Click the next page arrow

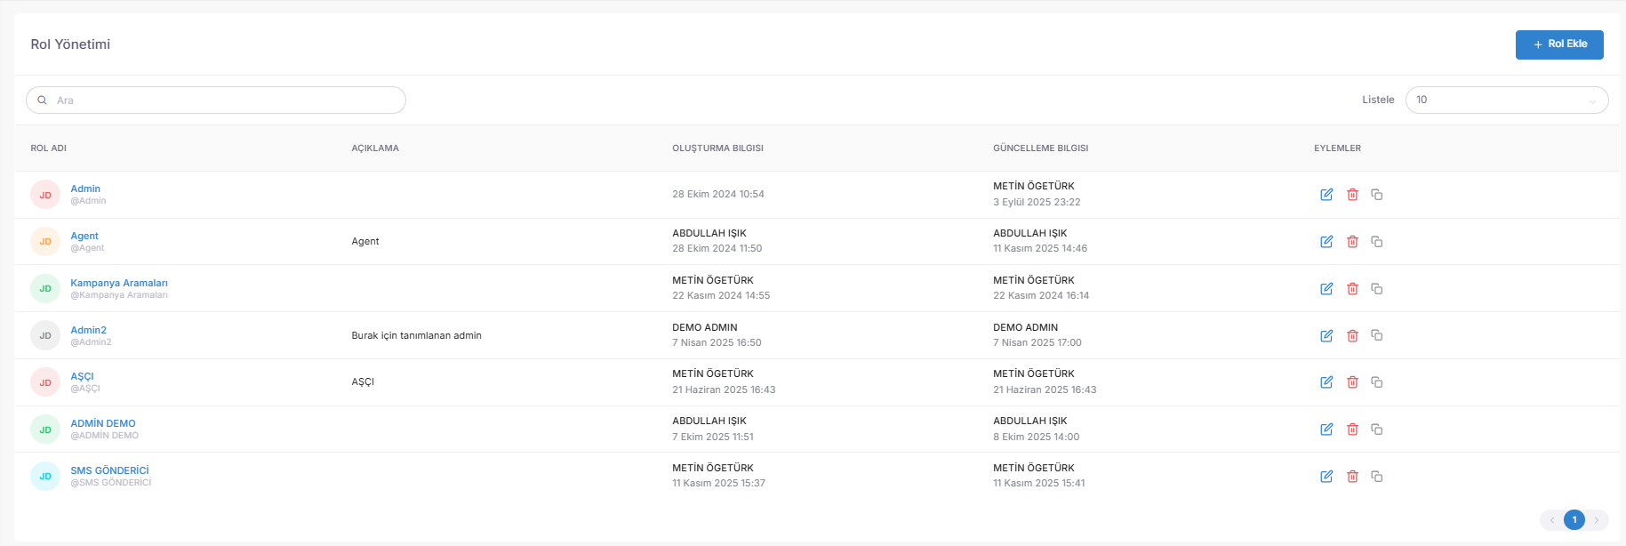point(1597,520)
